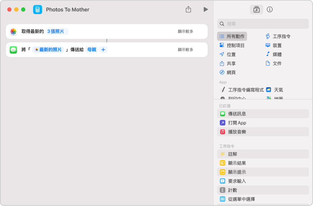
Task: Click the calculator shortcut icon beside the title
Action: (x=38, y=9)
